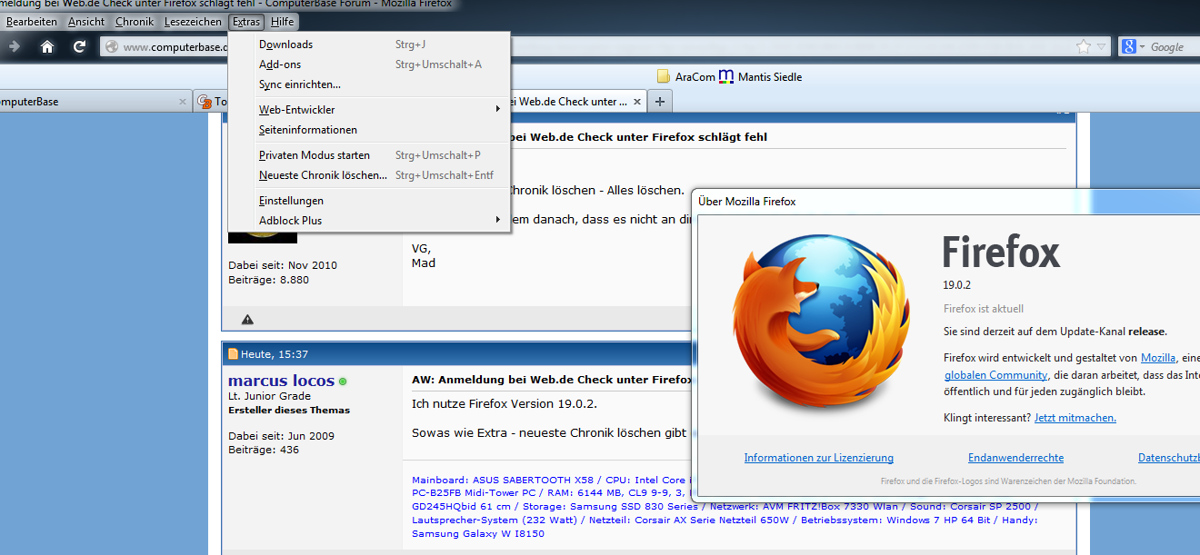1200x555 pixels.
Task: Click the Lt. Junior Grade rank text
Action: pyautogui.click(x=269, y=396)
